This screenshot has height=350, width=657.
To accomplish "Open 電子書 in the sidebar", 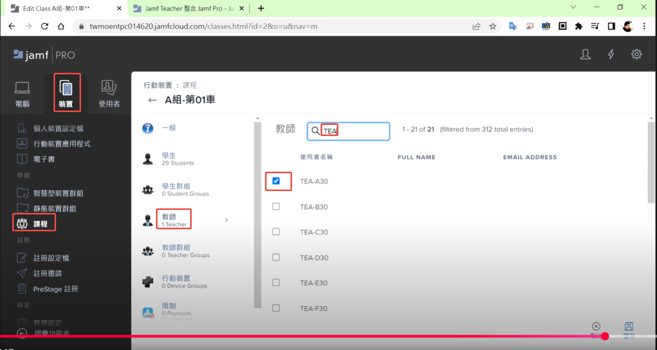I will coord(44,159).
